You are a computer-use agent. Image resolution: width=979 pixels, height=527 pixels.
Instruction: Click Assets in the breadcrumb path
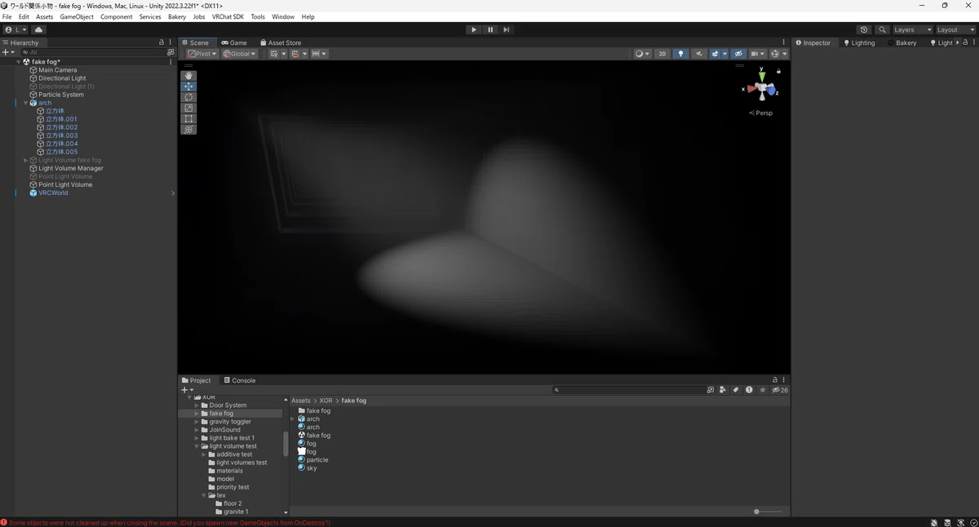[301, 401]
